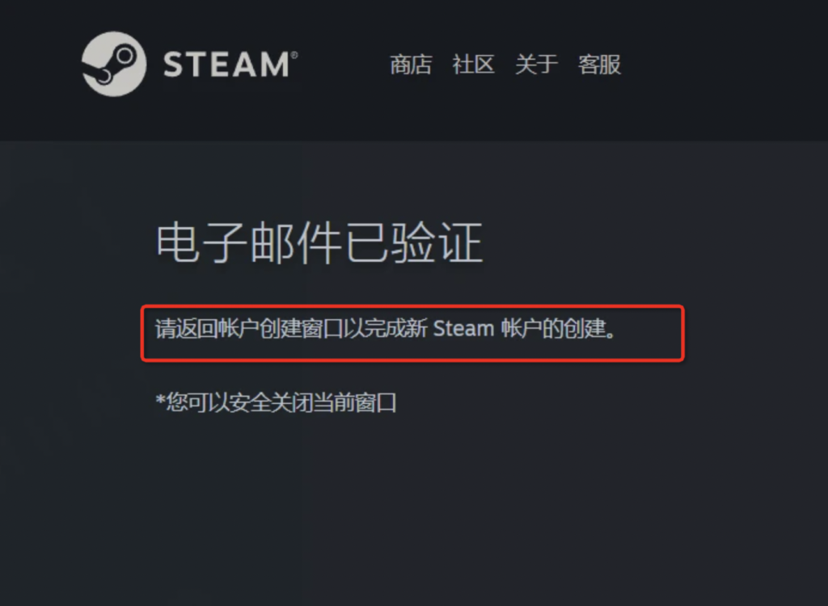
Task: Click the 您可以安全关闭当前窗口 note
Action: coord(276,402)
